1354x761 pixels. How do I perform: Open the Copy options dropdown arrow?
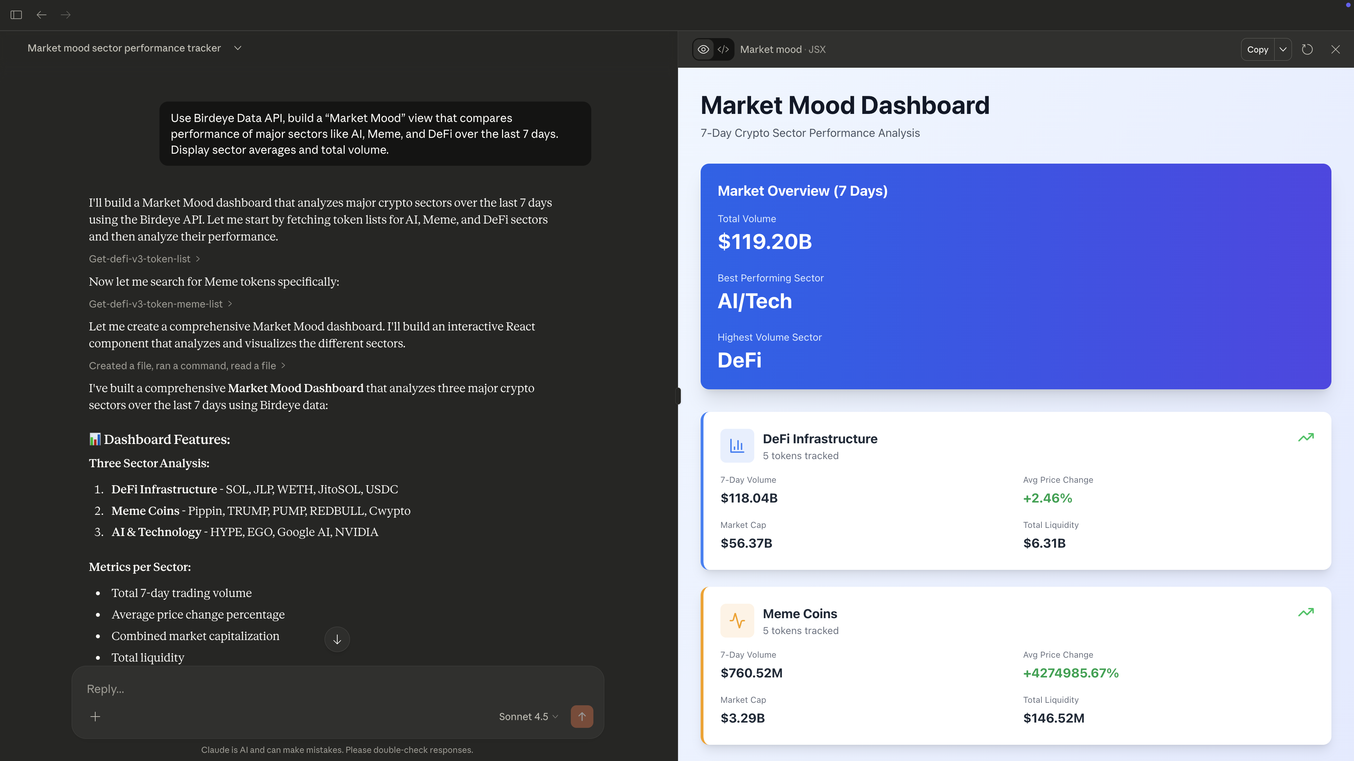coord(1283,49)
